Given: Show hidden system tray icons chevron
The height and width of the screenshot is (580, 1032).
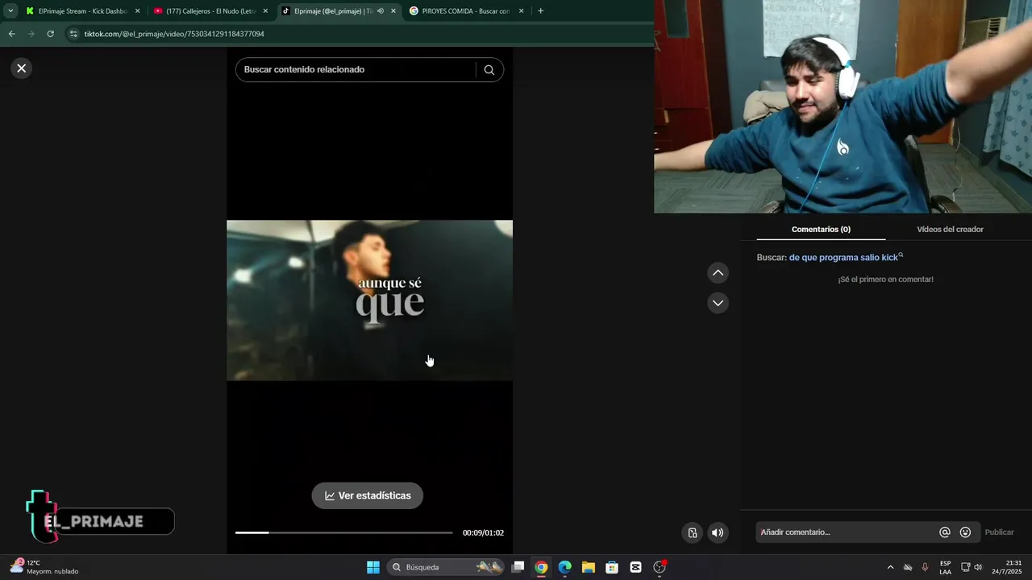Looking at the screenshot, I should point(890,567).
